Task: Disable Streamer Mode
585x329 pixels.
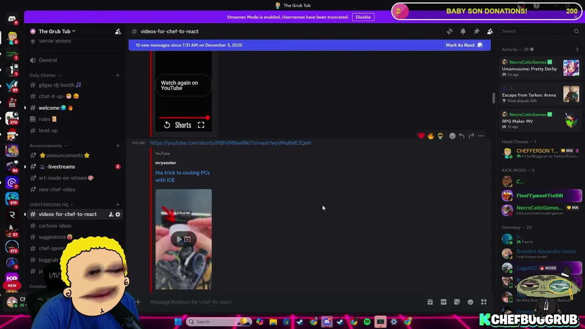Action: 363,17
